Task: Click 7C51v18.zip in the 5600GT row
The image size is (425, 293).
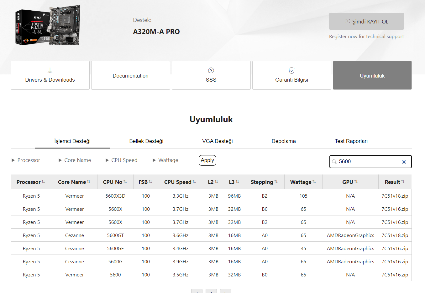Action: click(395, 235)
